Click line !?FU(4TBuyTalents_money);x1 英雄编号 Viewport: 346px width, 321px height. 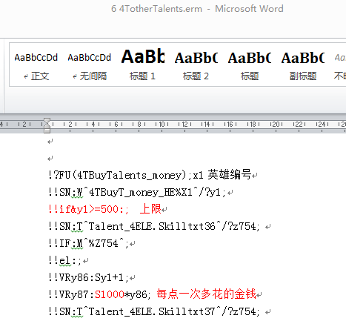150,175
